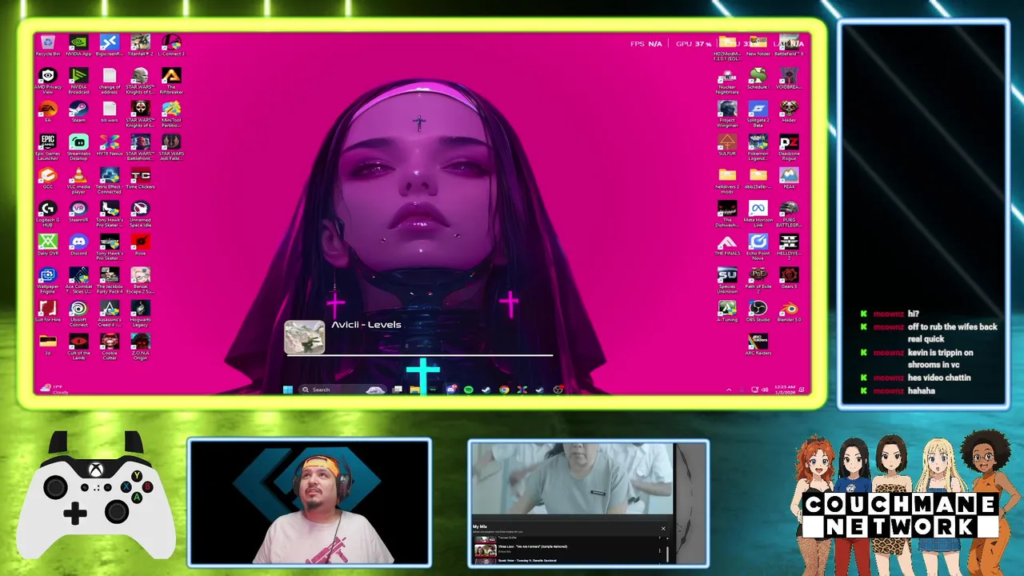Open the A-Tuning desktop shortcut
Image resolution: width=1024 pixels, height=576 pixels.
coord(727,311)
